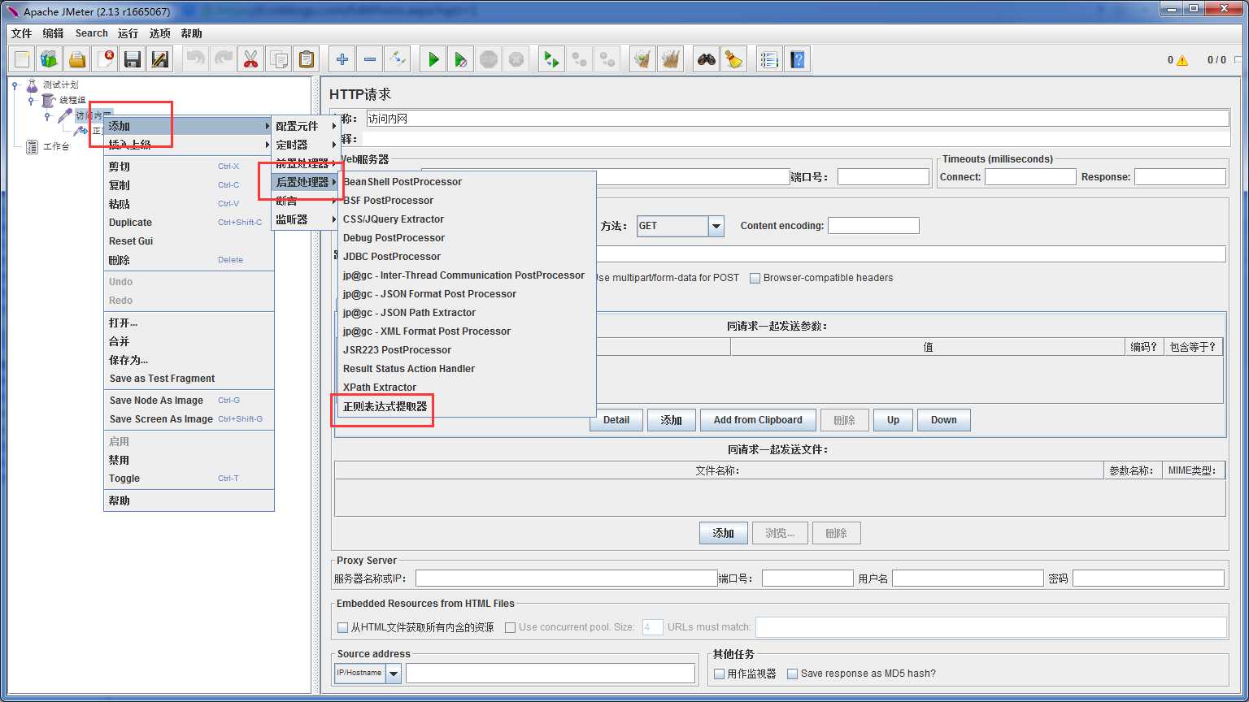The image size is (1249, 702).
Task: Click the Clear results toolbar icon
Action: coord(643,59)
